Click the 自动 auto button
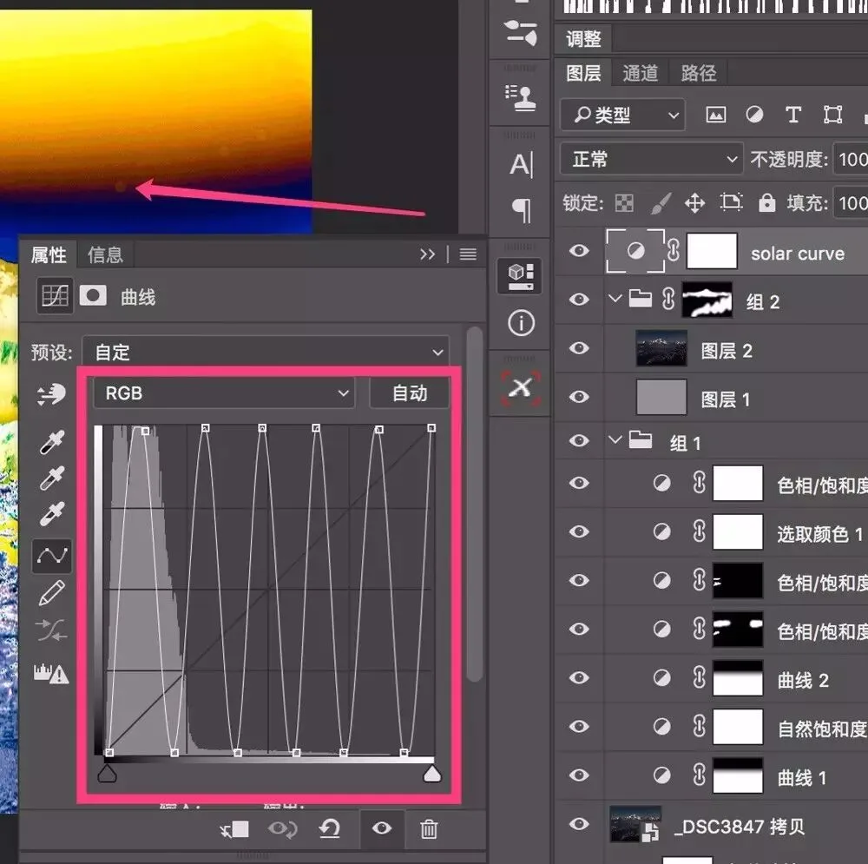This screenshot has width=868, height=864. point(410,393)
